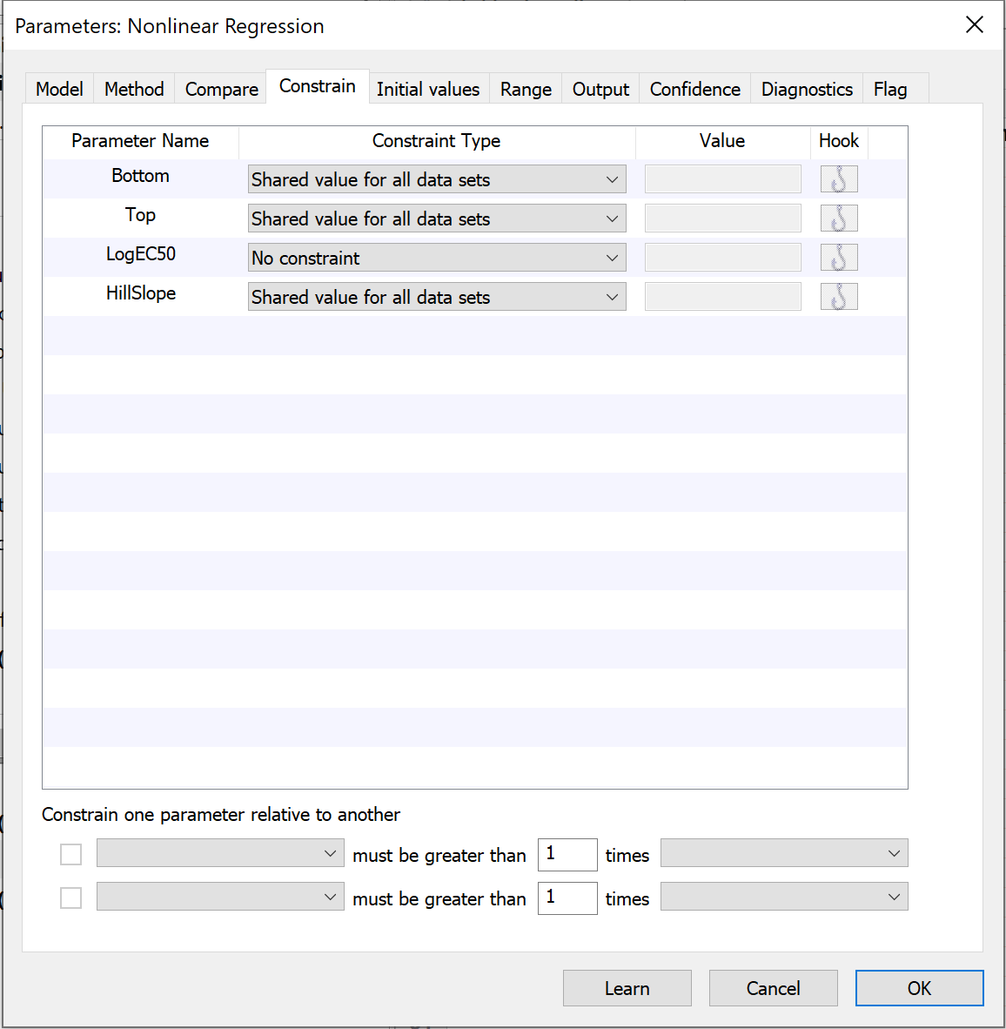Open LogEC50 constraint type dropdown
The height and width of the screenshot is (1029, 1006).
click(x=437, y=258)
